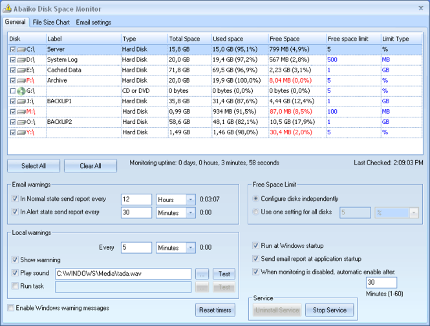Screen dimensions: 430x326
Task: Click the G:\ CD or DVD disc icon
Action: 21,91
